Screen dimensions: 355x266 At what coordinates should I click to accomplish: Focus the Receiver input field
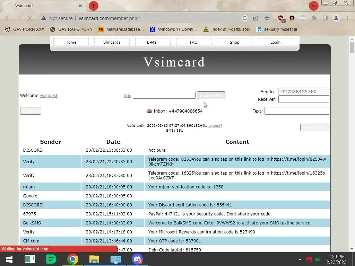point(304,99)
